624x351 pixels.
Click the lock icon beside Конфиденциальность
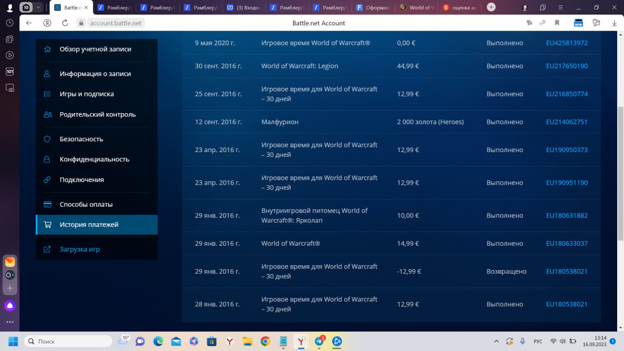pos(47,159)
